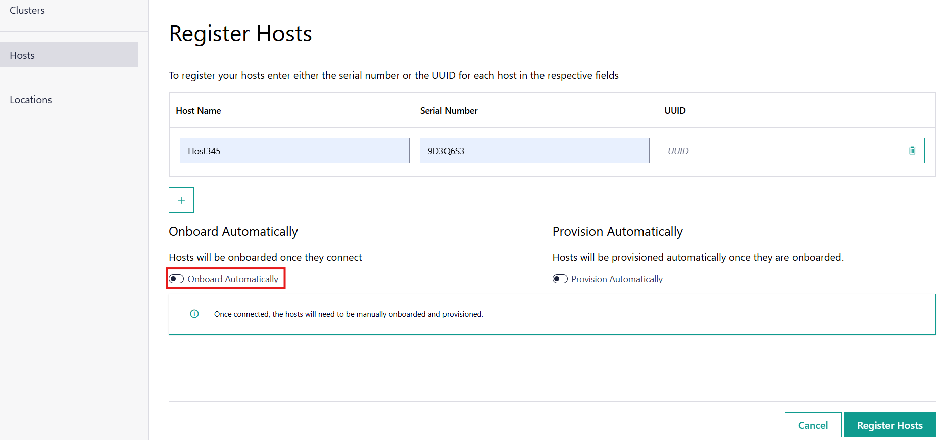This screenshot has height=440, width=940.
Task: Enable the Onboard Automatically toggle
Action: (x=176, y=279)
